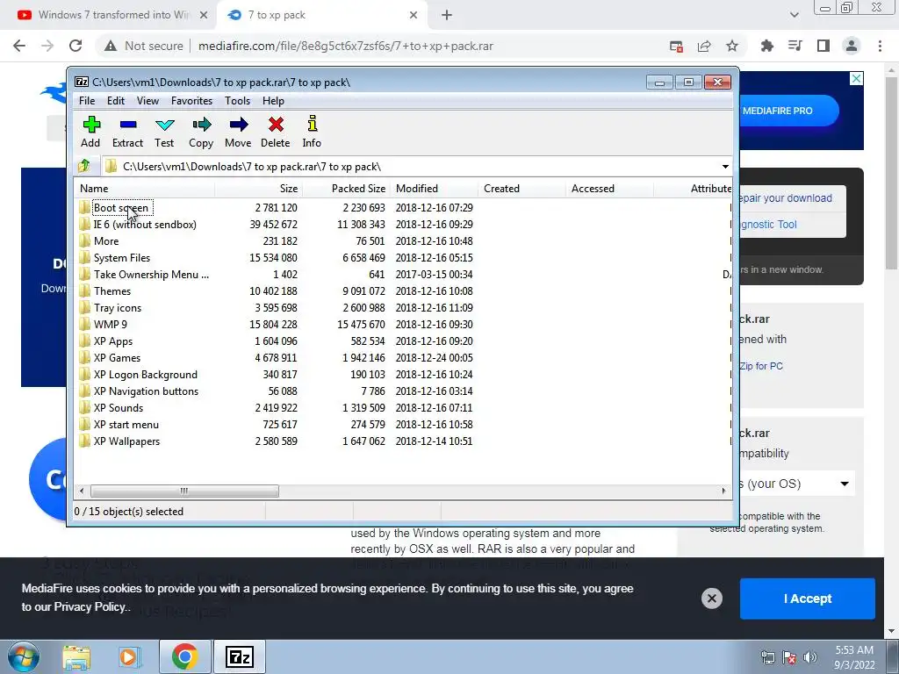Click the Info toolbar icon

coord(312,133)
